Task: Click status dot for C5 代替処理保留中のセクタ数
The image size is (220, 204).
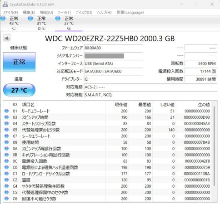Action: pos(6,192)
